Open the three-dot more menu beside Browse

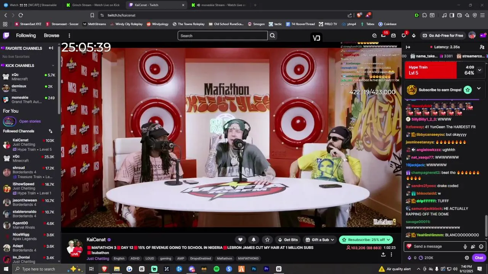coord(69,35)
